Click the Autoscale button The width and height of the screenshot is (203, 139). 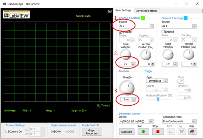point(127,131)
